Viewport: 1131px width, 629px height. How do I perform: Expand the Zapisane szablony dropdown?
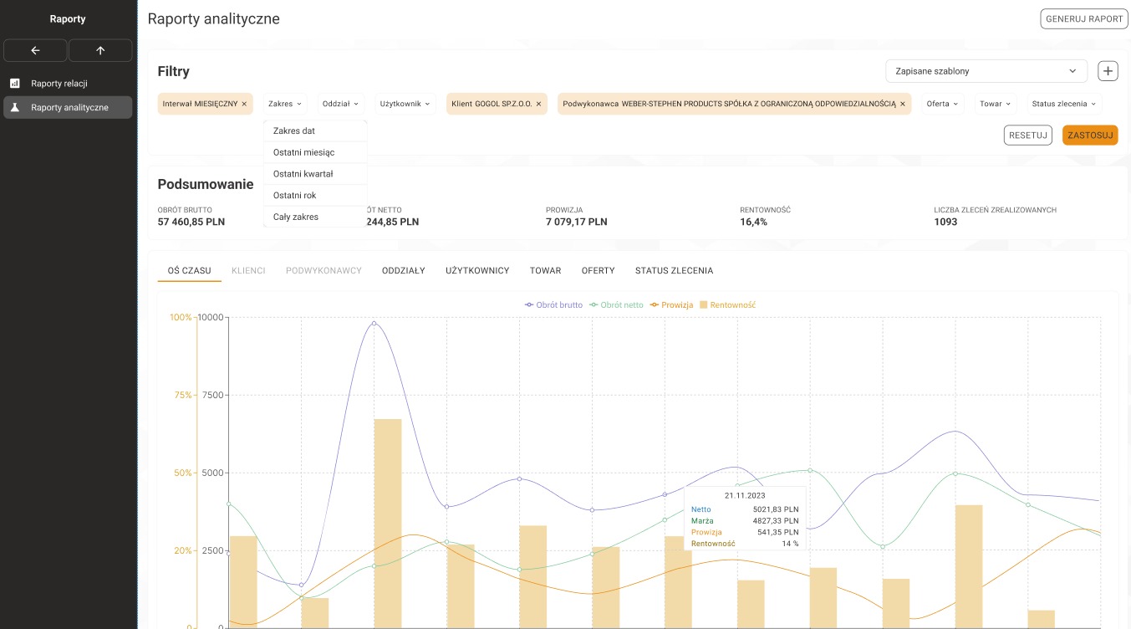986,71
